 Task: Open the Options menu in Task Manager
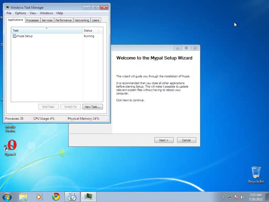(20, 13)
